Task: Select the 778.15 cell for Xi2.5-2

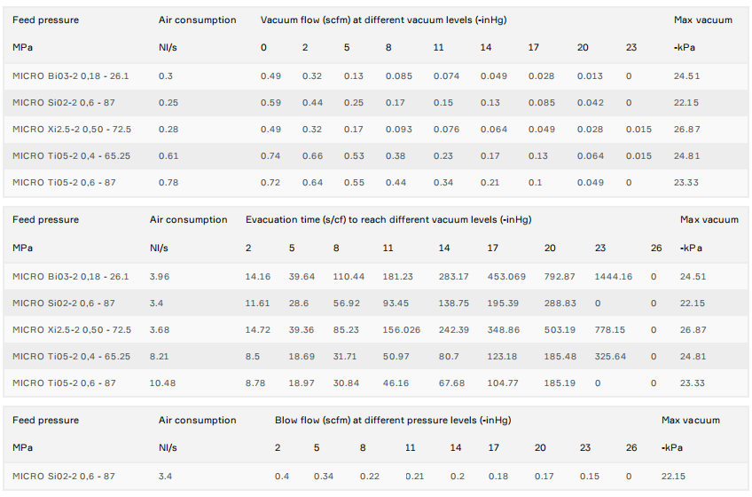Action: 610,330
